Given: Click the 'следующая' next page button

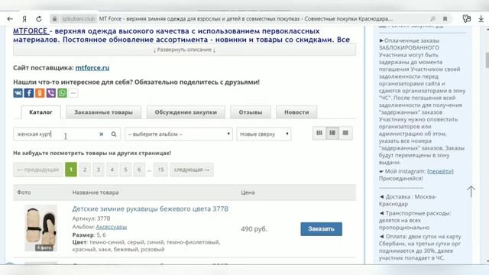Looking at the screenshot, I should pos(192,170).
